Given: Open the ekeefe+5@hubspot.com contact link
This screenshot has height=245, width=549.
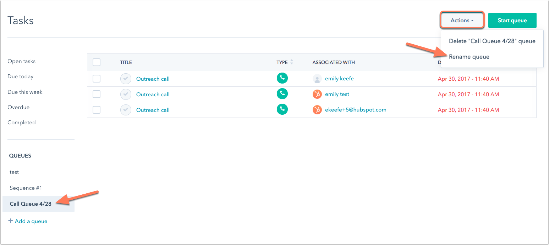Looking at the screenshot, I should 356,110.
